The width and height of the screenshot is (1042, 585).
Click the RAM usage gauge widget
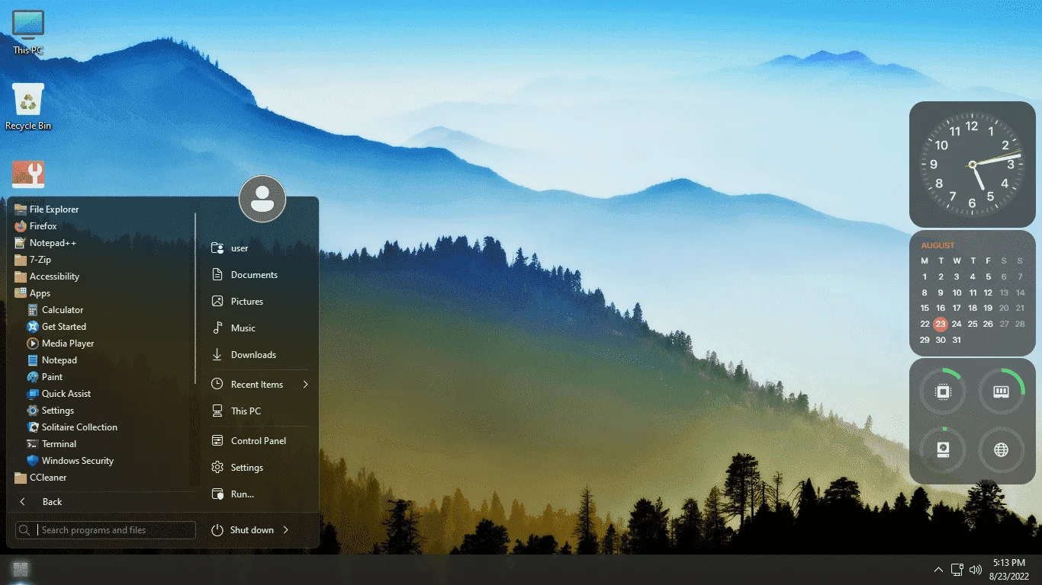tap(1002, 392)
